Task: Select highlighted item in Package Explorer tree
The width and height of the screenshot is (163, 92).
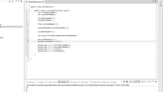Action: (11, 27)
